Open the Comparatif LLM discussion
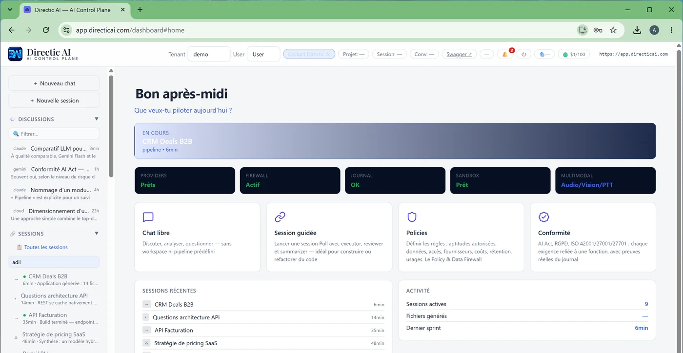This screenshot has width=683, height=353. point(54,152)
